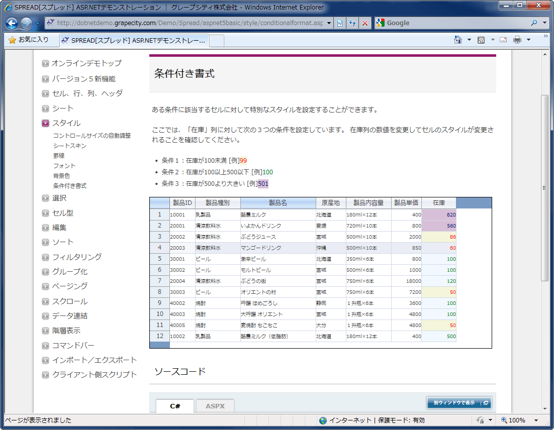The image size is (554, 430).
Task: Click the RSS feeds toolbar icon
Action: 481,40
